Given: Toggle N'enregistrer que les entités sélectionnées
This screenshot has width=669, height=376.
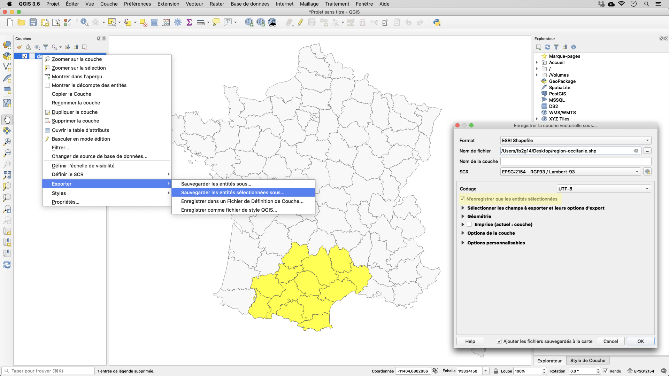Looking at the screenshot, I should pyautogui.click(x=462, y=199).
